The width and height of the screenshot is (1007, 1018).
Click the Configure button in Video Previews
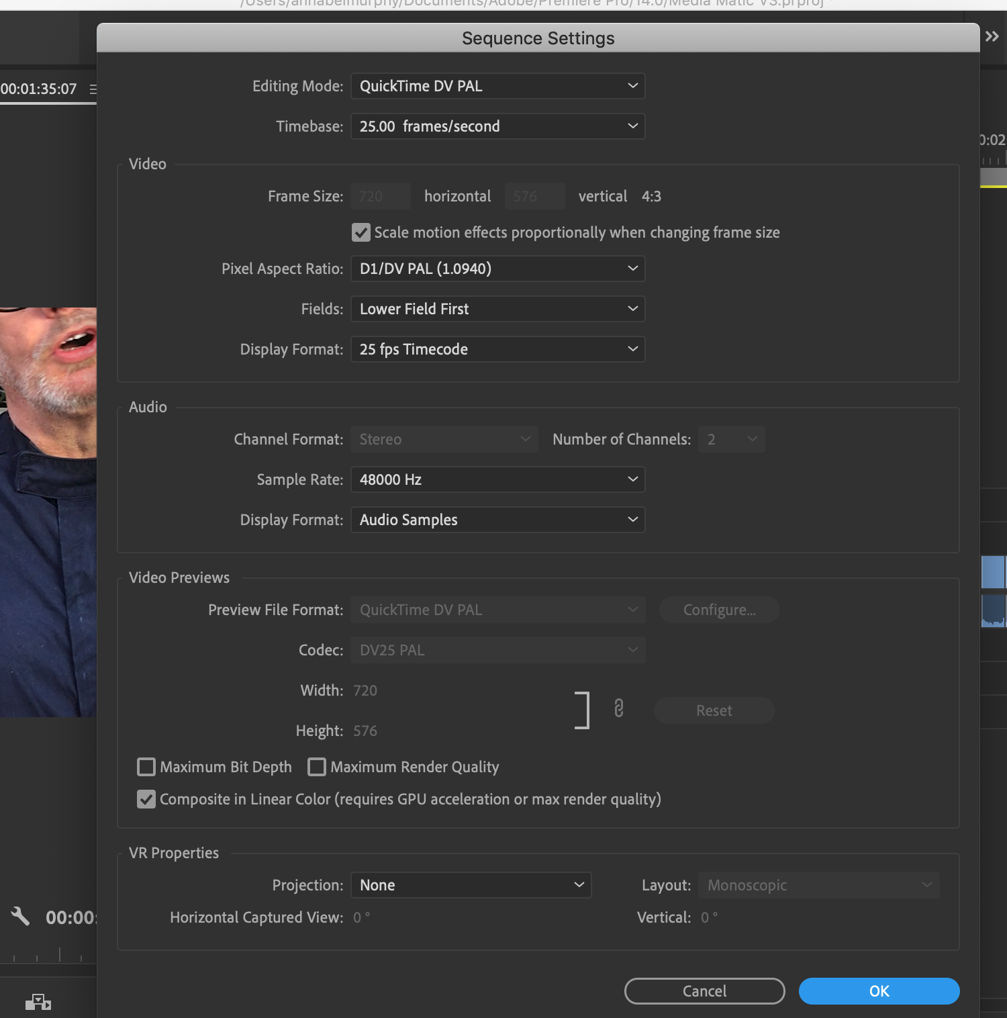coord(719,610)
